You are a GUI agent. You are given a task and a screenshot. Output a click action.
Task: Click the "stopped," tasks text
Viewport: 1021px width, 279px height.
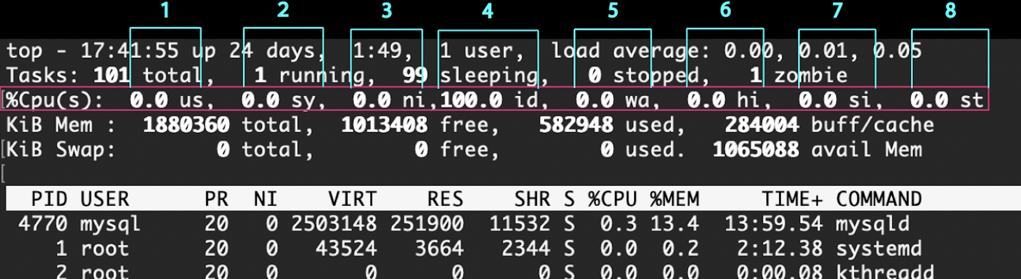click(x=661, y=76)
